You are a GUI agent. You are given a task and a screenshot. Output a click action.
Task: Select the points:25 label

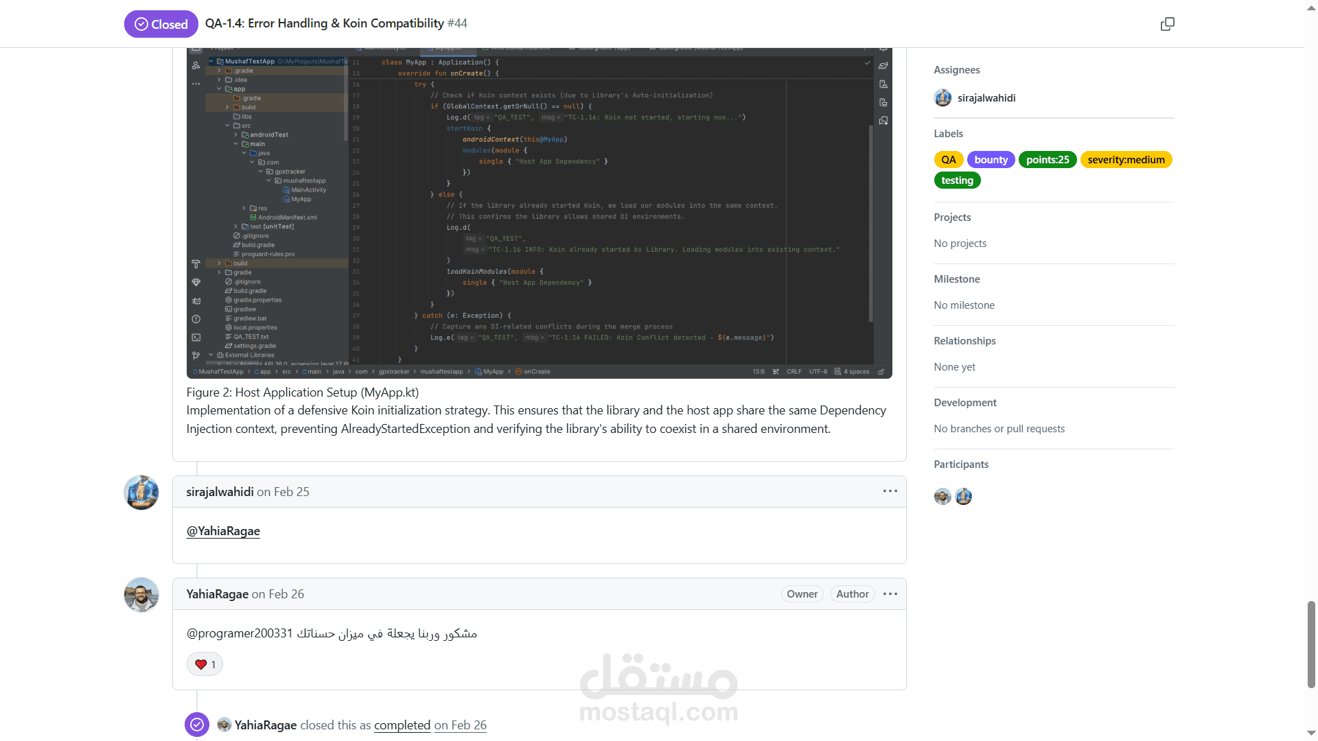coord(1048,160)
